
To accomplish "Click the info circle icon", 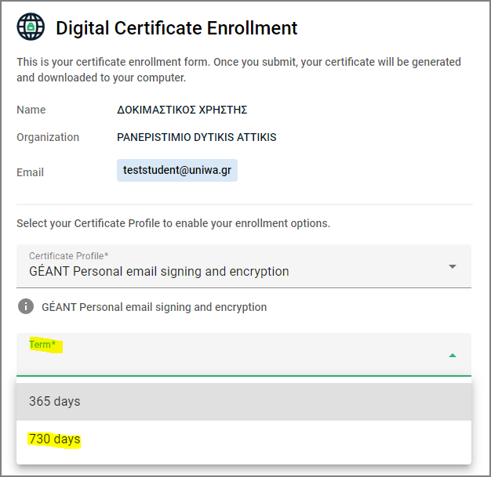I will pyautogui.click(x=26, y=306).
